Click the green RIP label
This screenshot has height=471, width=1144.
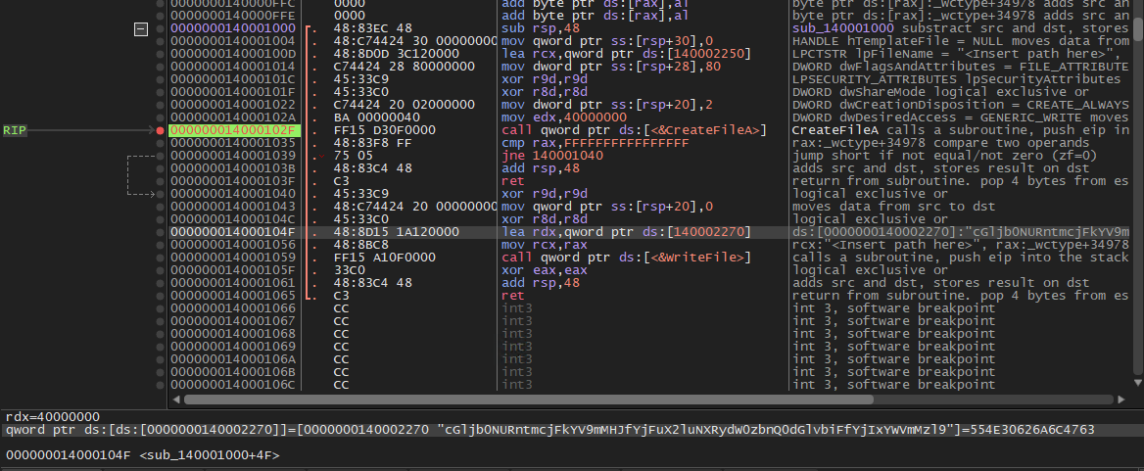click(15, 130)
